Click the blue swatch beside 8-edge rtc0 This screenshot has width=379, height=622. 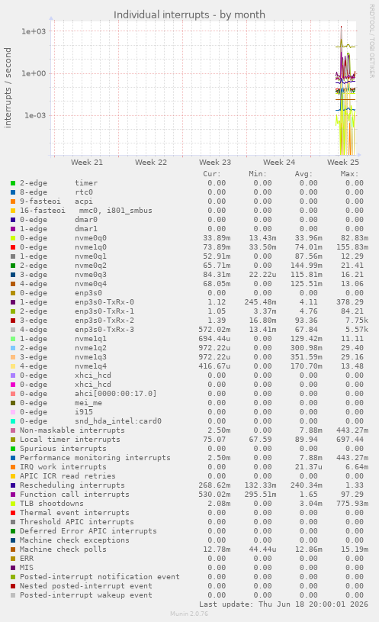[13, 192]
